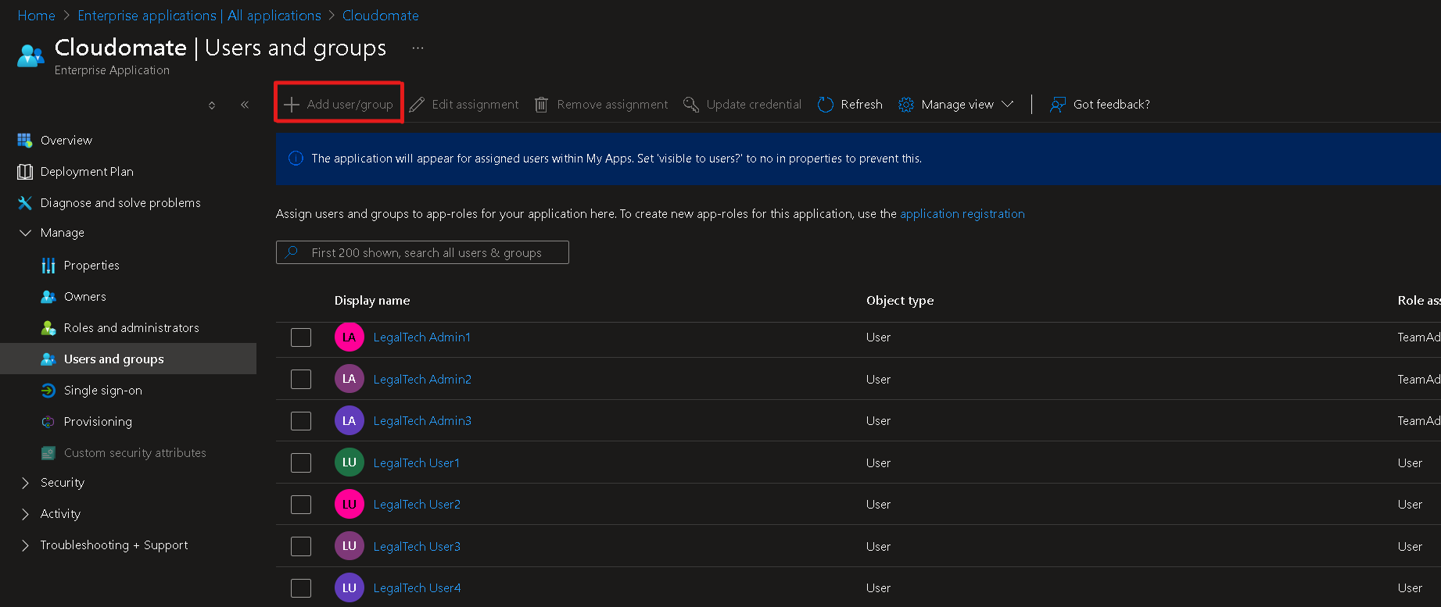The image size is (1441, 607).
Task: Collapse the sidebar with double chevron icon
Action: 245,105
